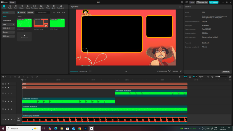This screenshot has width=233, height=131.
Task: Click the redo arrow in timeline toolbar
Action: (15, 77)
